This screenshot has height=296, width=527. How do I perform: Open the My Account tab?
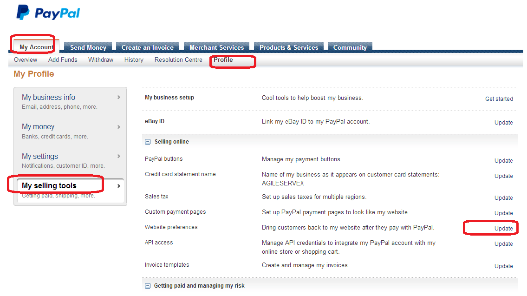tap(36, 47)
